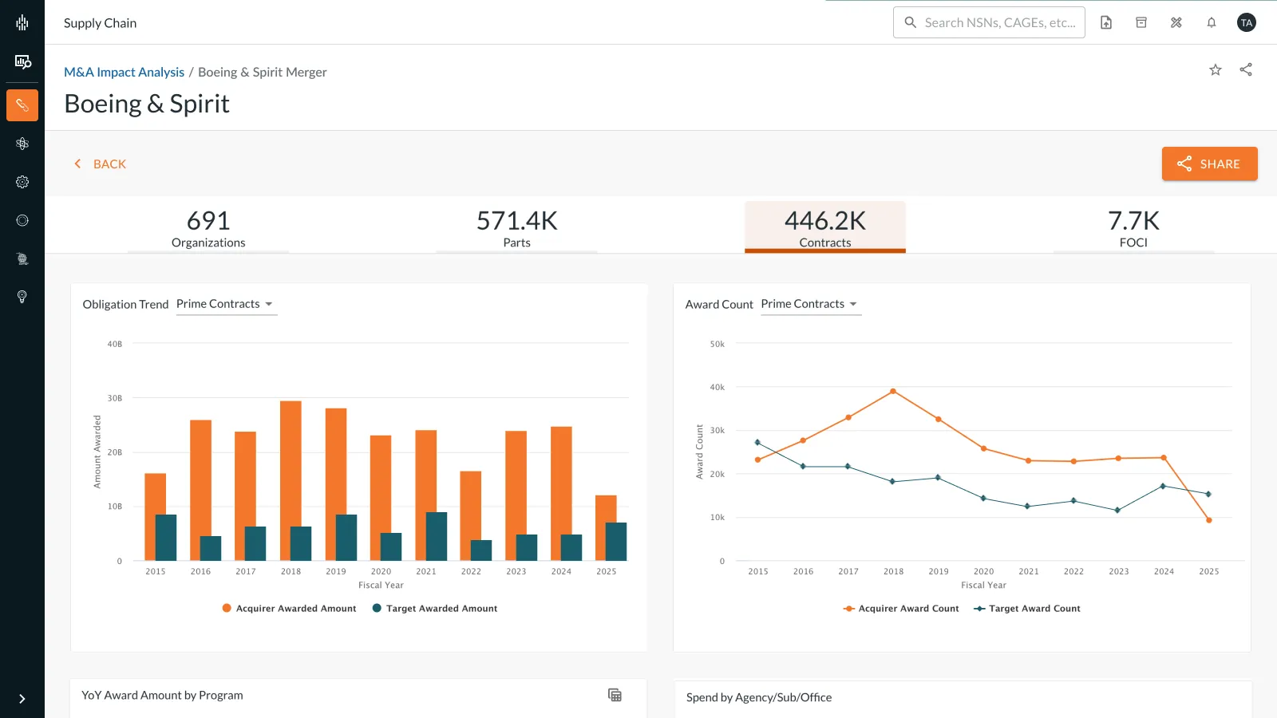Follow the M&A Impact Analysis breadcrumb link
The width and height of the screenshot is (1277, 718).
(x=124, y=72)
